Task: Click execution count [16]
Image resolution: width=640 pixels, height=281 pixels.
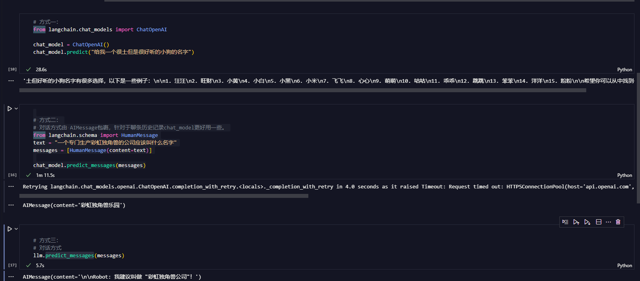Action: coord(12,175)
